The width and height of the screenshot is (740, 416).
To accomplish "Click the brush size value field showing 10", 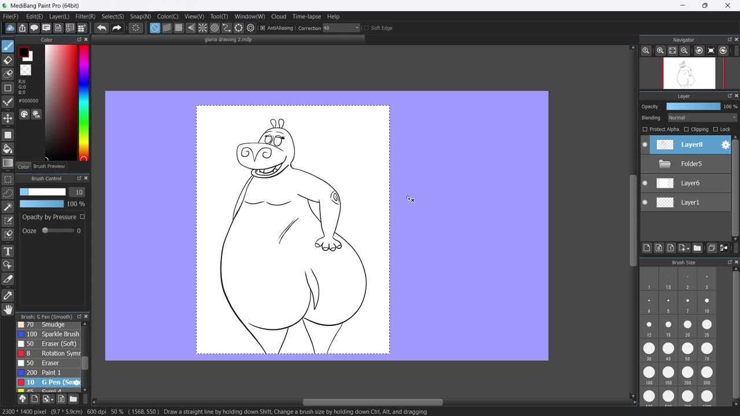I will click(x=78, y=192).
